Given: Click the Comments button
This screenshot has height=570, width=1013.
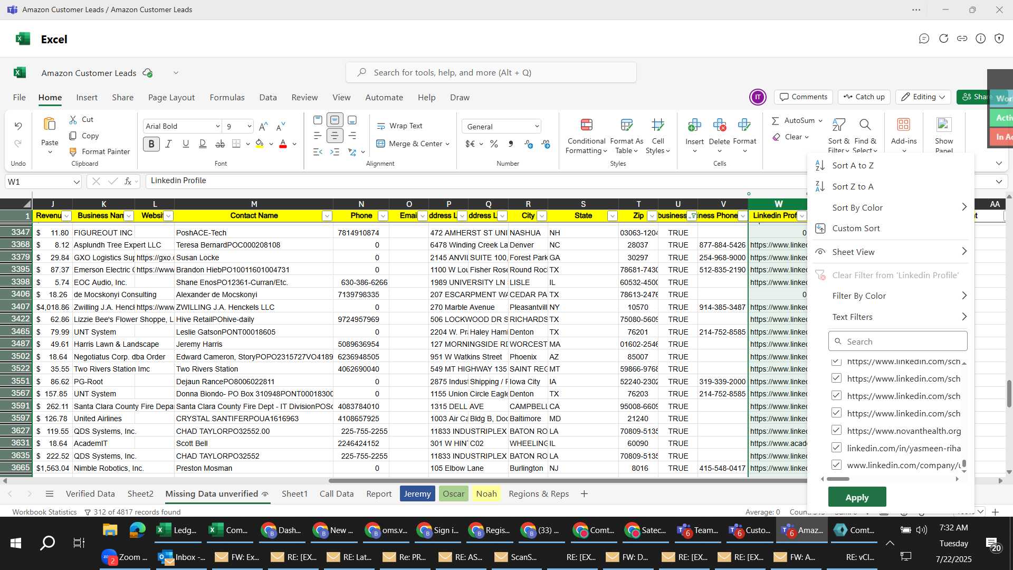Looking at the screenshot, I should pos(804,97).
